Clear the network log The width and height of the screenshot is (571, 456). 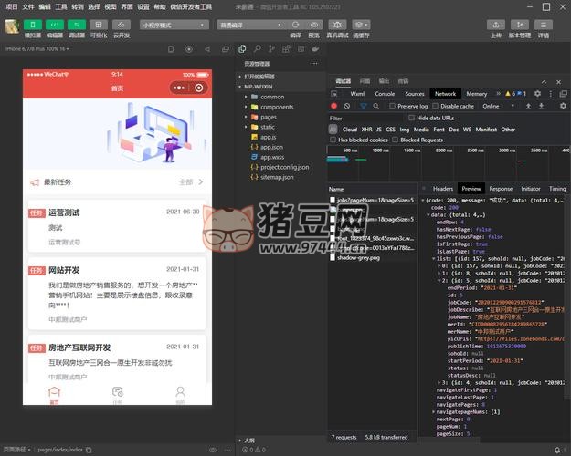tap(346, 106)
